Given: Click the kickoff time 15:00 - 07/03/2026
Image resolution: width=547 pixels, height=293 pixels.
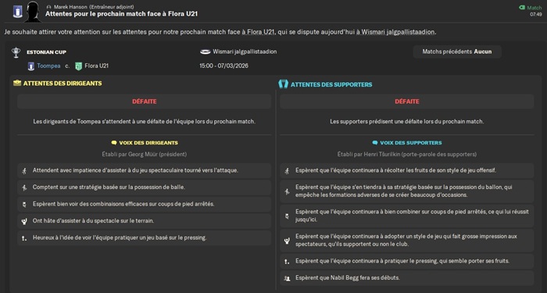Looking at the screenshot, I should point(224,66).
